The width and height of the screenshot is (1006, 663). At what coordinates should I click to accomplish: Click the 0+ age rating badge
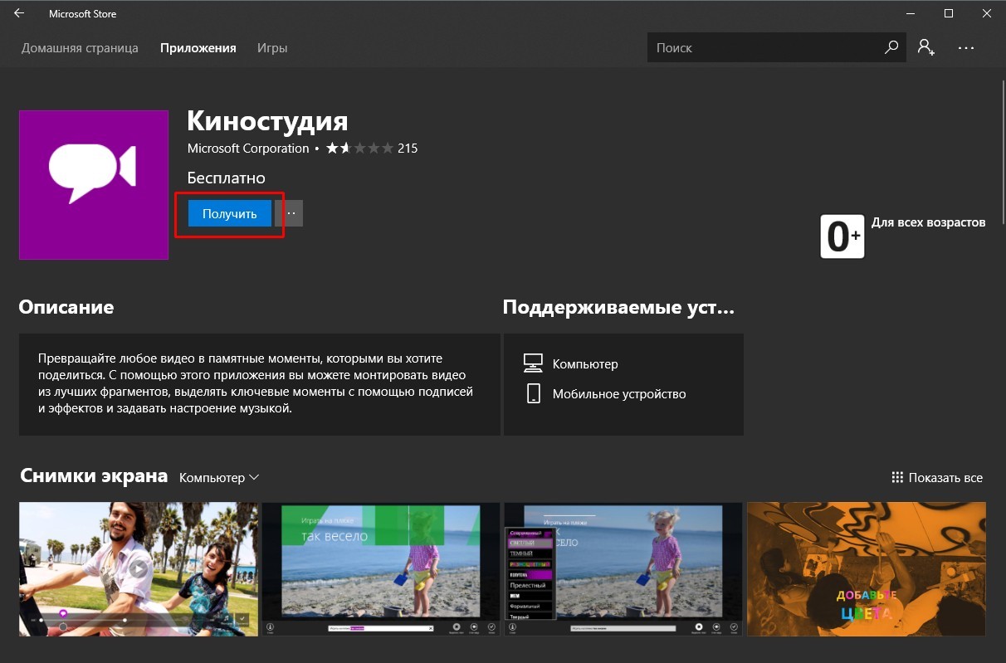tap(842, 236)
